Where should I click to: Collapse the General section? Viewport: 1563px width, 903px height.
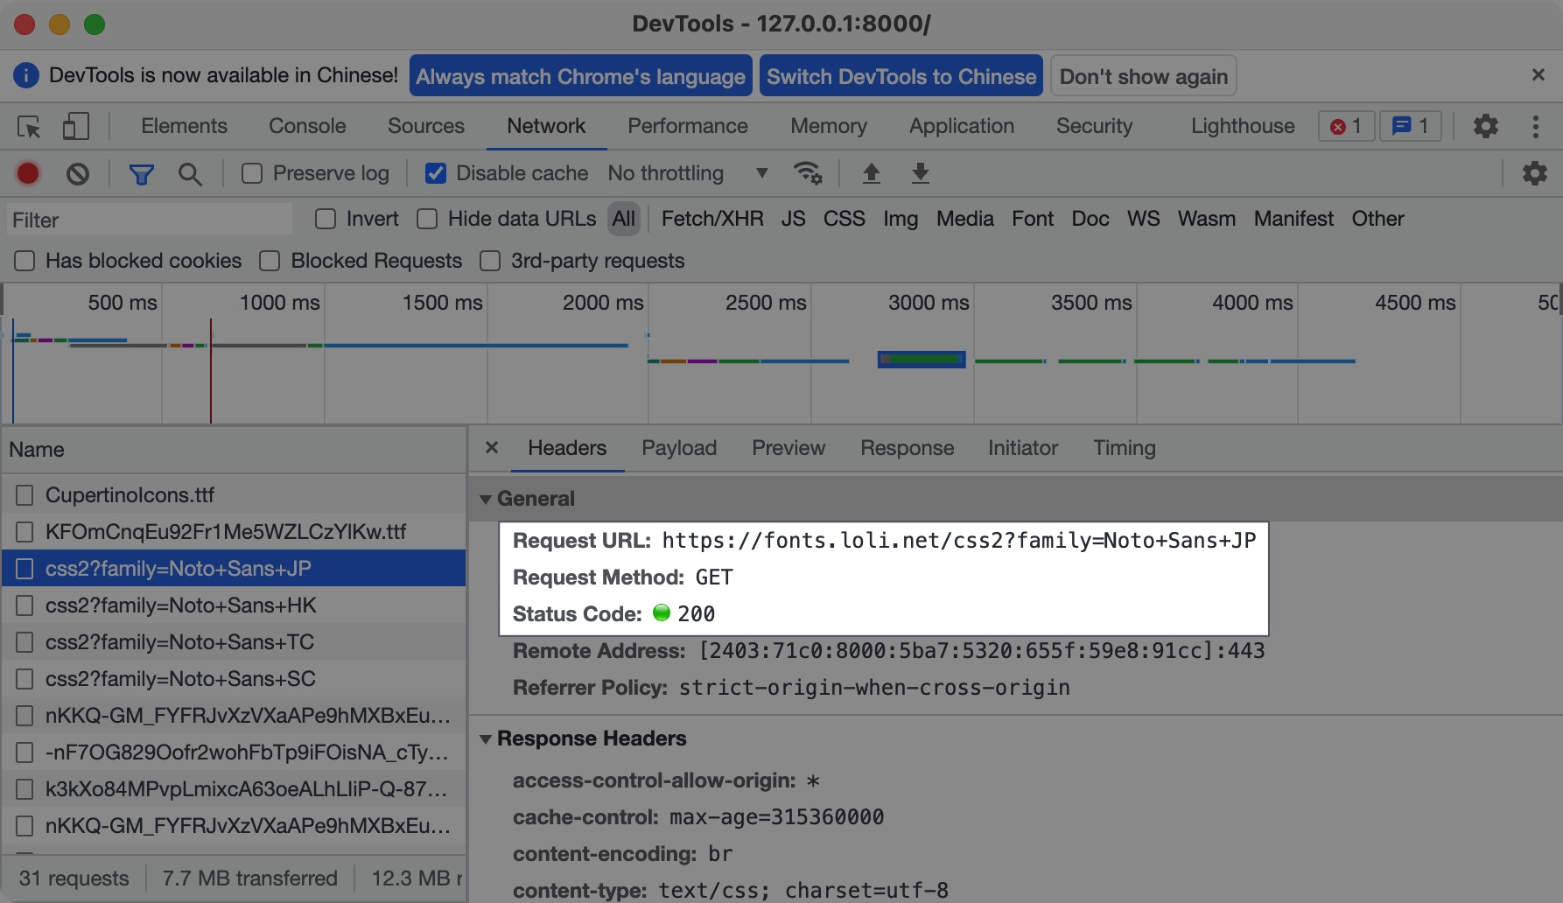click(x=487, y=498)
